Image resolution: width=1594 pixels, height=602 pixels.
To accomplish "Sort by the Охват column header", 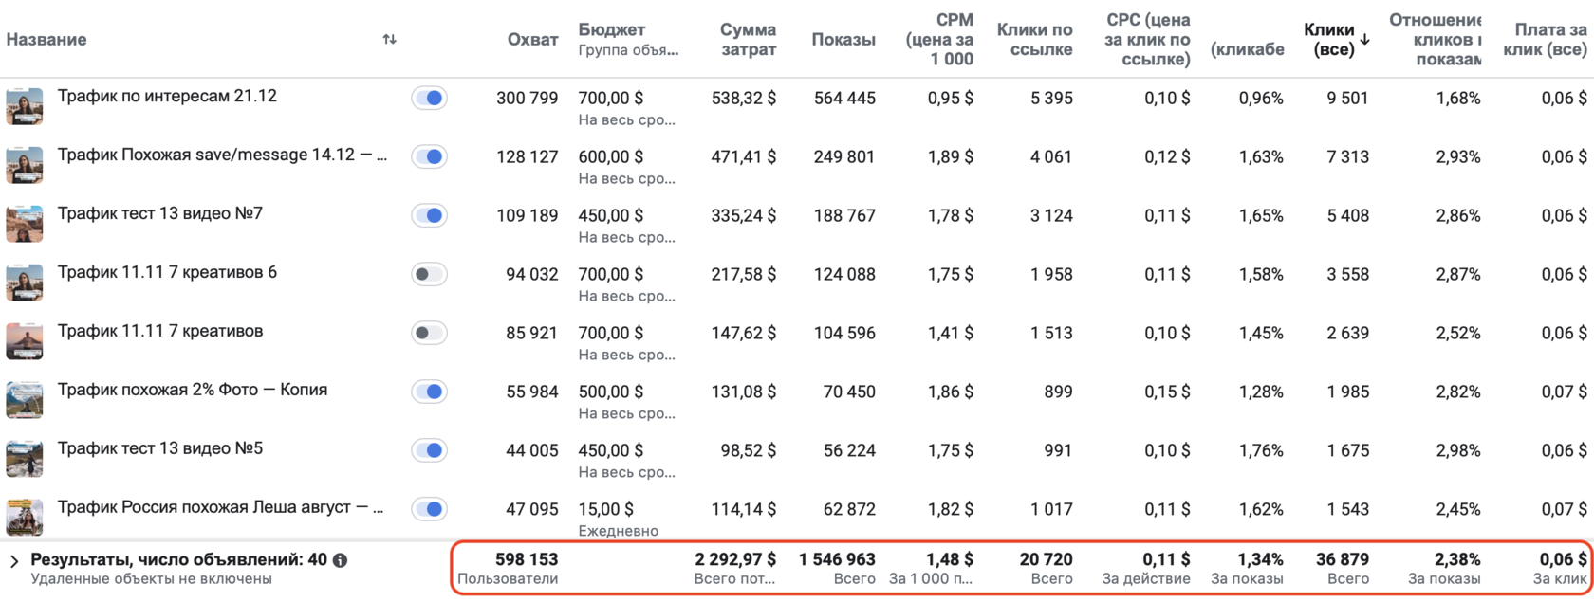I will point(532,39).
